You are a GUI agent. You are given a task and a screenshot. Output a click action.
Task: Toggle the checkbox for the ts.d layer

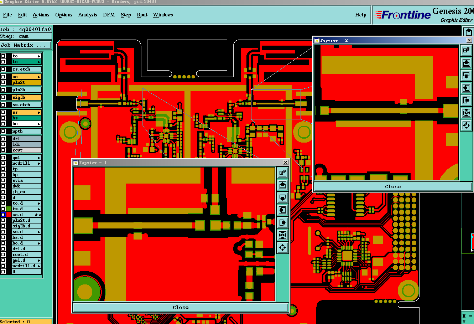click(3, 209)
